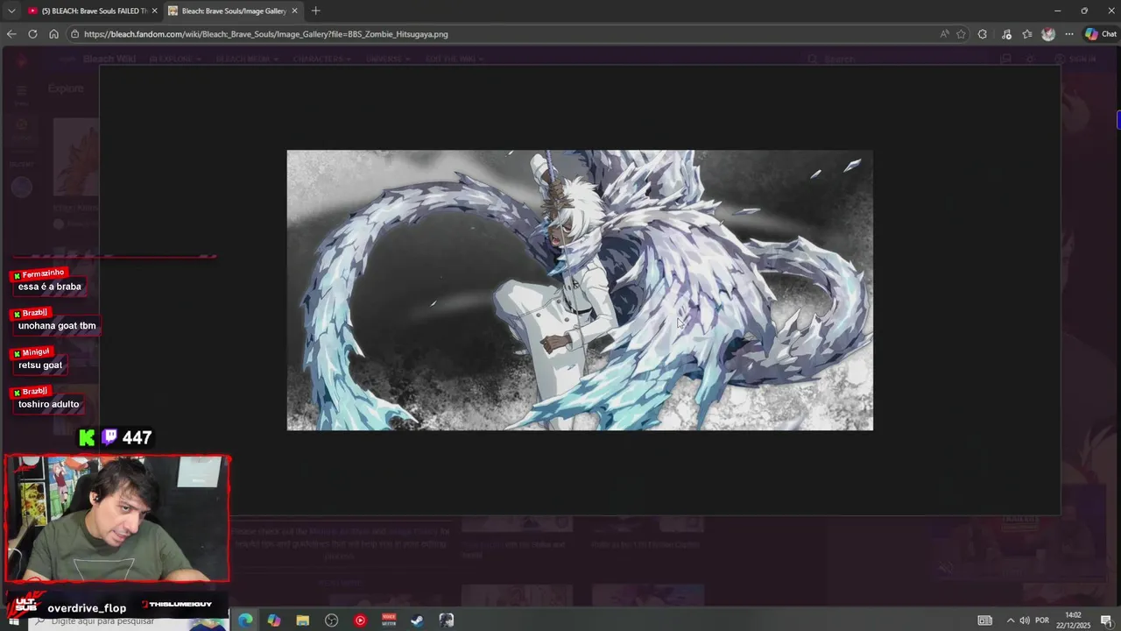Open Microsoft Edge from the taskbar
The width and height of the screenshot is (1121, 631).
pos(245,620)
